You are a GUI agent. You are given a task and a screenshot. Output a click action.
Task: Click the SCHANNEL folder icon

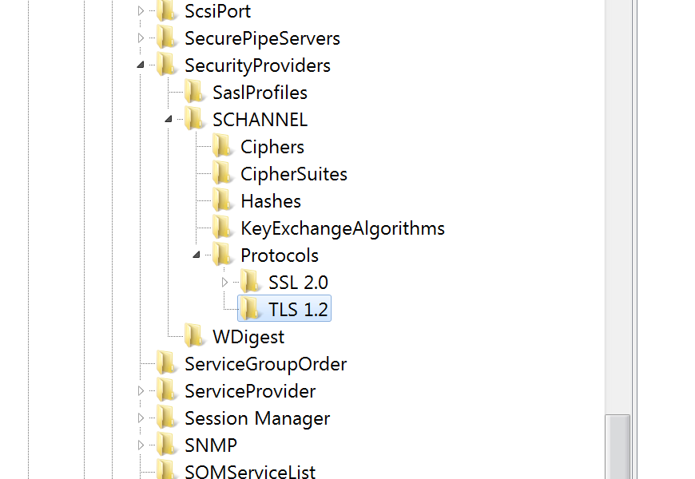(194, 120)
